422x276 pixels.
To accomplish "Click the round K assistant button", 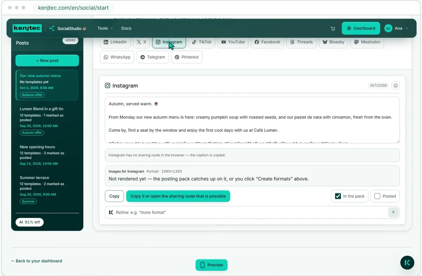I will click(x=407, y=263).
